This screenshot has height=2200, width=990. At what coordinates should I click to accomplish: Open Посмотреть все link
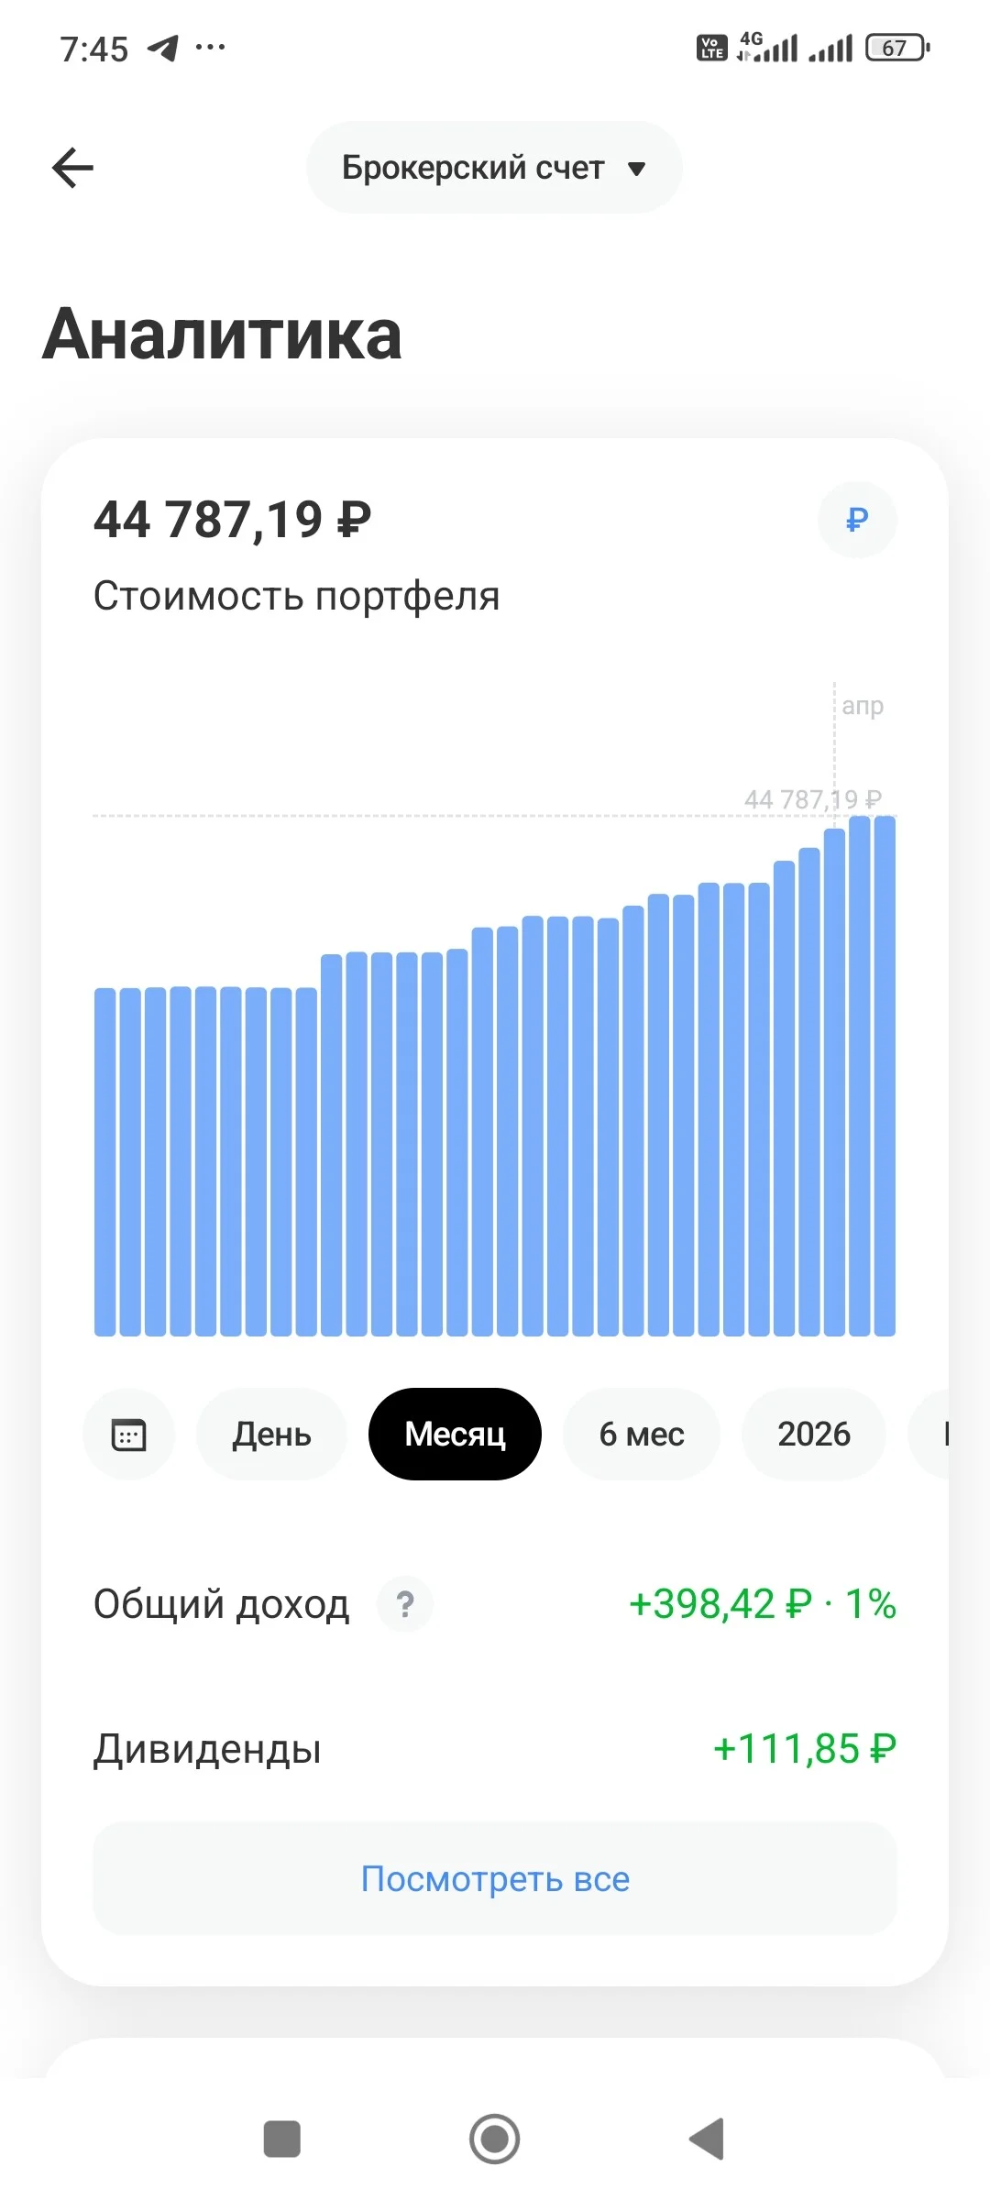pos(495,1878)
